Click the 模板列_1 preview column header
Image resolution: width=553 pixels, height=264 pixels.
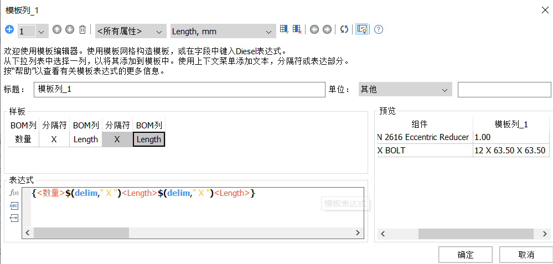(511, 124)
